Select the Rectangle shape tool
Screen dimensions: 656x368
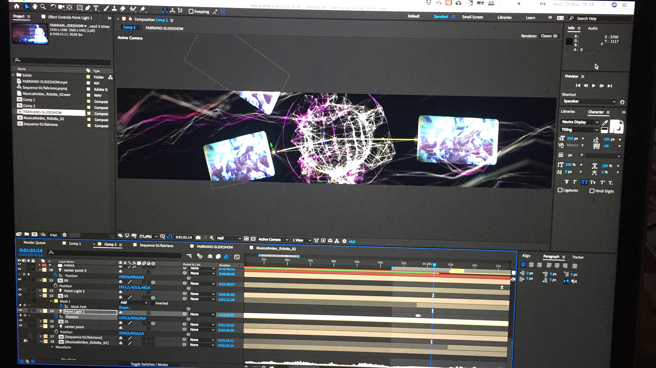pos(80,7)
